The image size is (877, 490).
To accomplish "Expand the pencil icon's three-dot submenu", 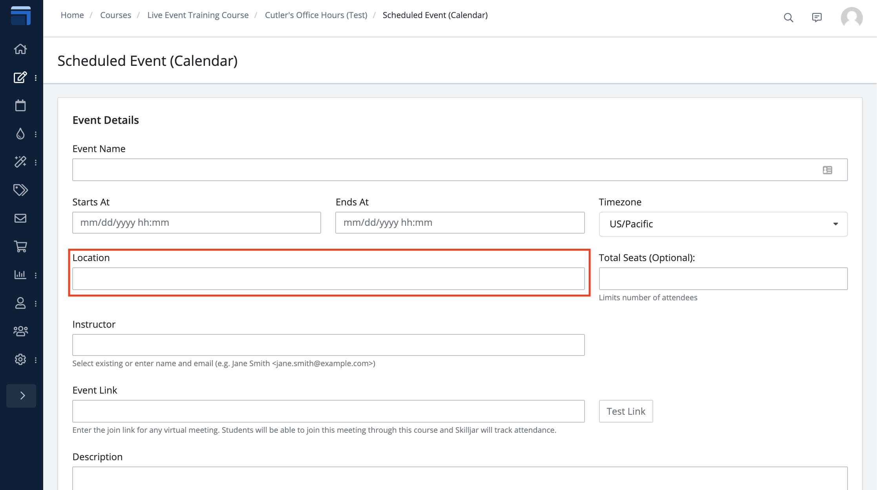I will click(x=36, y=78).
